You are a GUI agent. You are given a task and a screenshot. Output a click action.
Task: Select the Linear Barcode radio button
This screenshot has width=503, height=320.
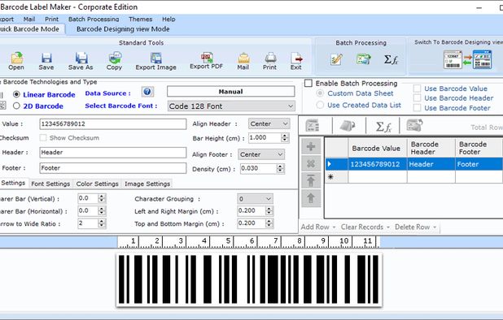[16, 94]
